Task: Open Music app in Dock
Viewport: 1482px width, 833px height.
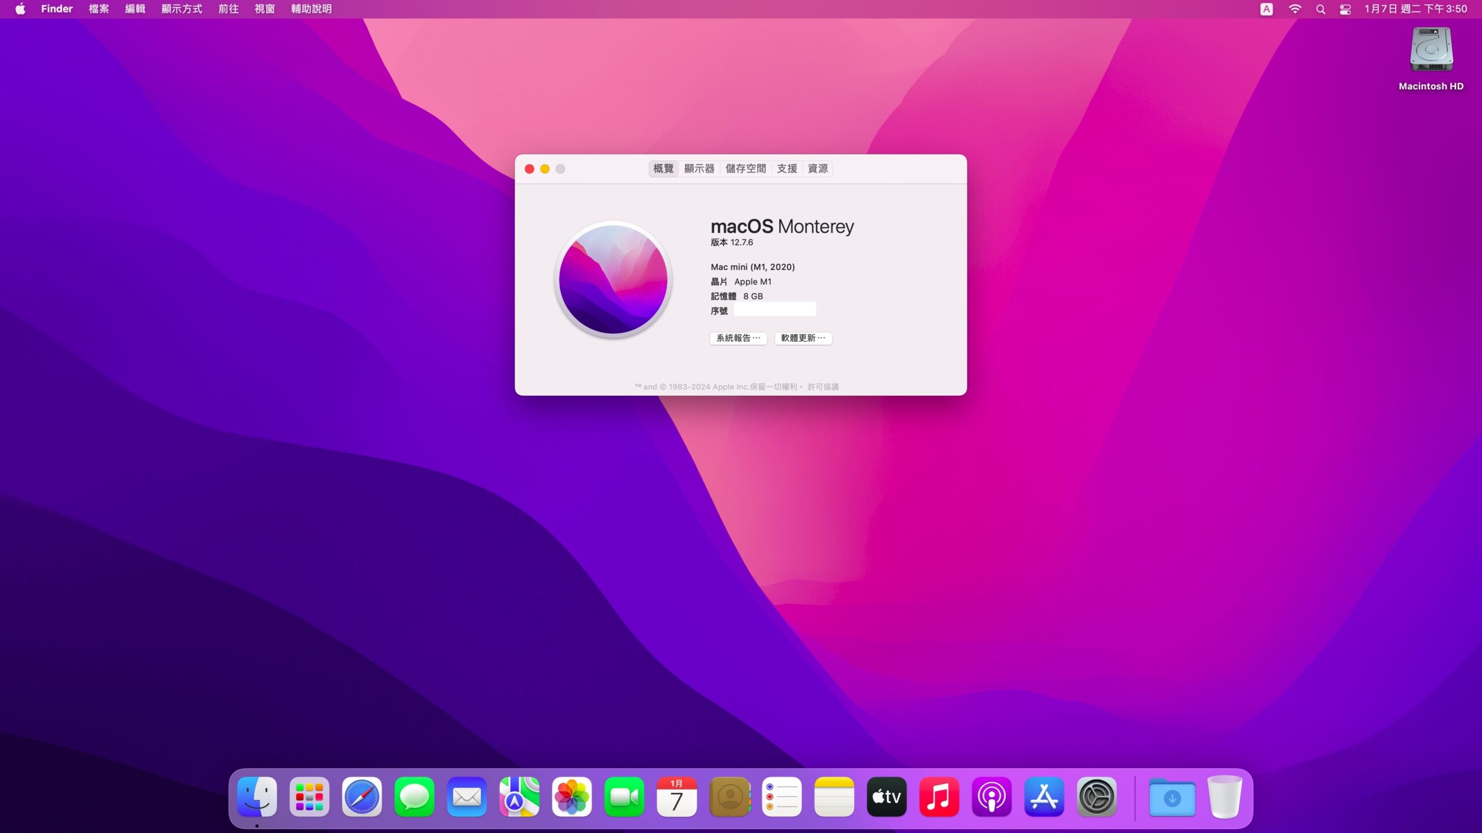Action: [939, 797]
